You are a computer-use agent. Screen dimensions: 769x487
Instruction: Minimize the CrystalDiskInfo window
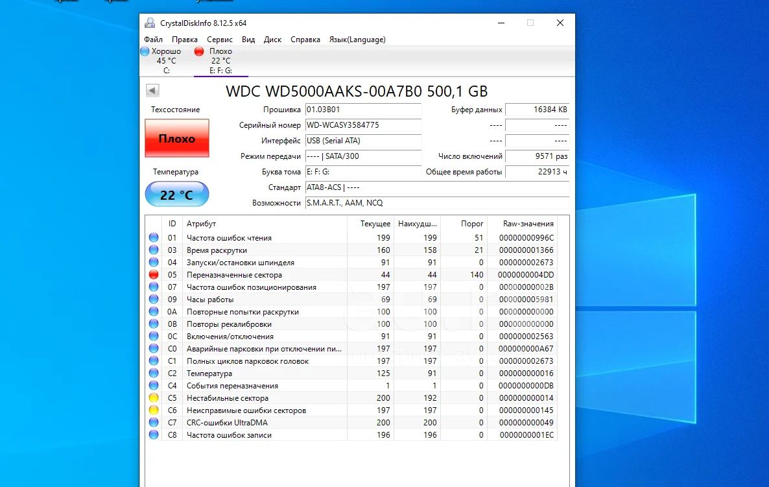tap(501, 23)
